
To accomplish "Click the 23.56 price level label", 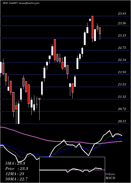I will 122,23.
